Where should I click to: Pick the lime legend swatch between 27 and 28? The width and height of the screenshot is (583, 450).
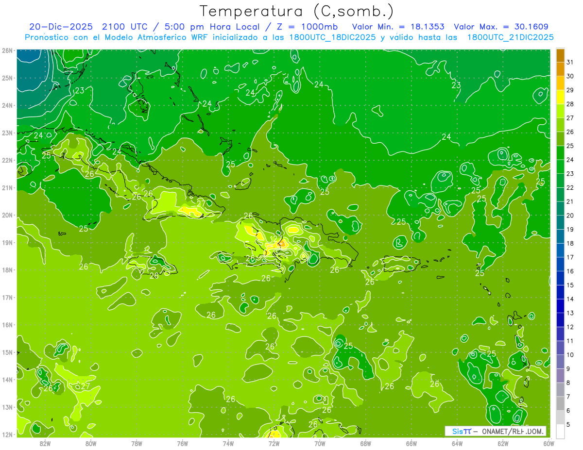[x=560, y=111]
